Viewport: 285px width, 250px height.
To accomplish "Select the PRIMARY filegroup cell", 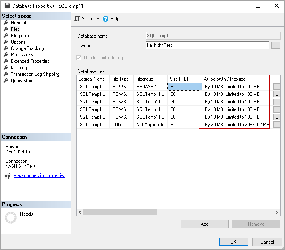I will pos(150,87).
